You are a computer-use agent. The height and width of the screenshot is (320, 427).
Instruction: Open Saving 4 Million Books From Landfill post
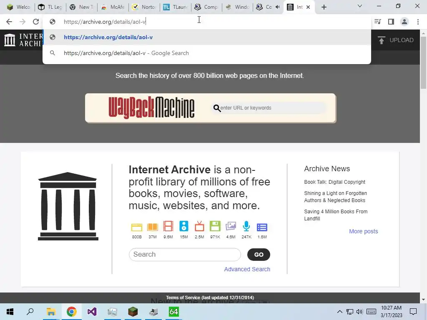tap(336, 215)
